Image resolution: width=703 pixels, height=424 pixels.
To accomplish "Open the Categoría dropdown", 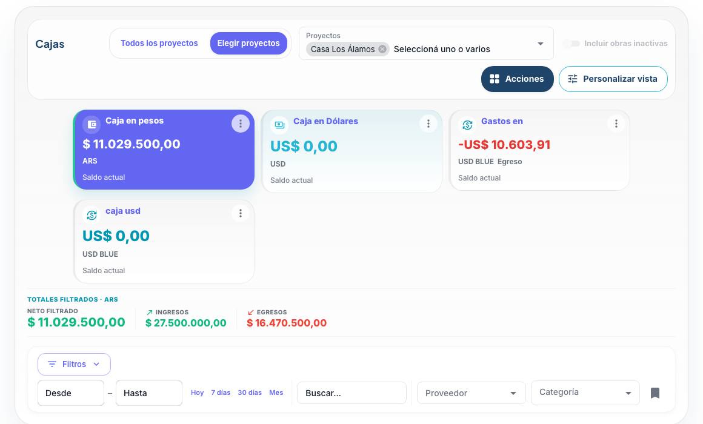I will coord(585,393).
